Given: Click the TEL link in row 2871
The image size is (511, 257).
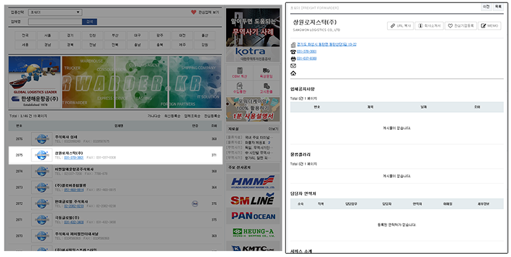Looking at the screenshot, I should pyautogui.click(x=73, y=222).
